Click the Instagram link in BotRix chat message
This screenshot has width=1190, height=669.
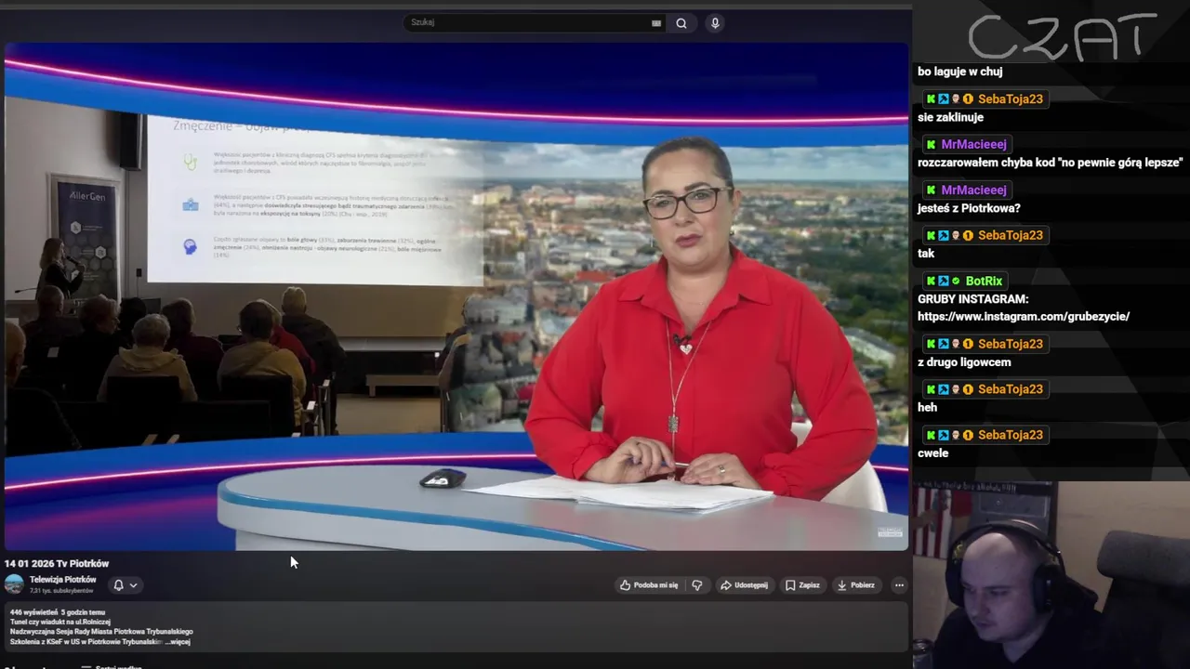point(1024,317)
